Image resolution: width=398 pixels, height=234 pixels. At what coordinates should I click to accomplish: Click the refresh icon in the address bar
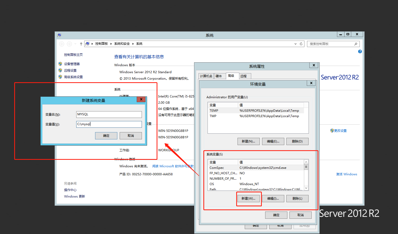click(x=301, y=44)
